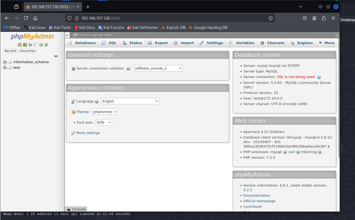Viewport: 355px width, 220px height.
Task: Click the help icon after SSL warning
Action: [319, 77]
